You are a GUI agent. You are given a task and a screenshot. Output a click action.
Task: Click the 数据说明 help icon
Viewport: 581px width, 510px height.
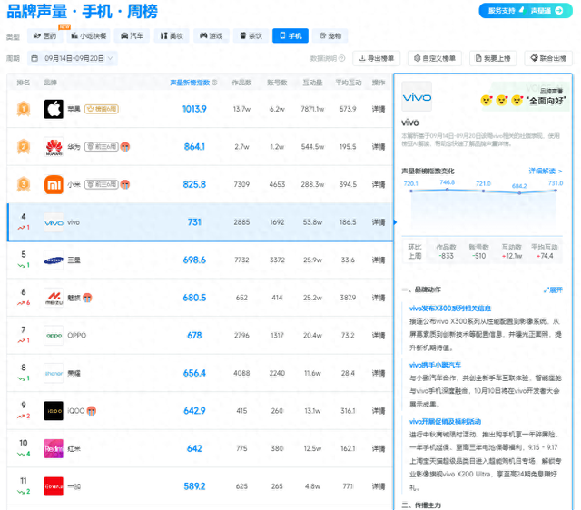pos(342,58)
